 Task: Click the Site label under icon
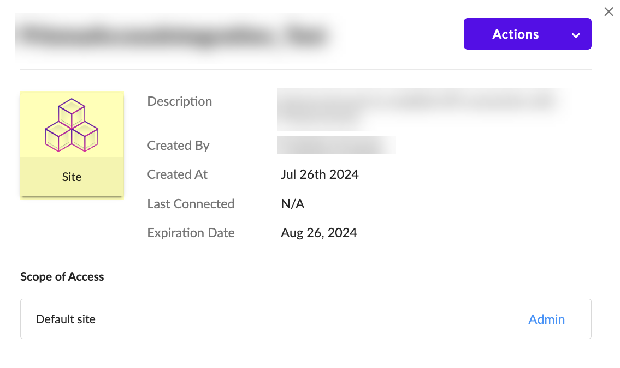[x=72, y=177]
